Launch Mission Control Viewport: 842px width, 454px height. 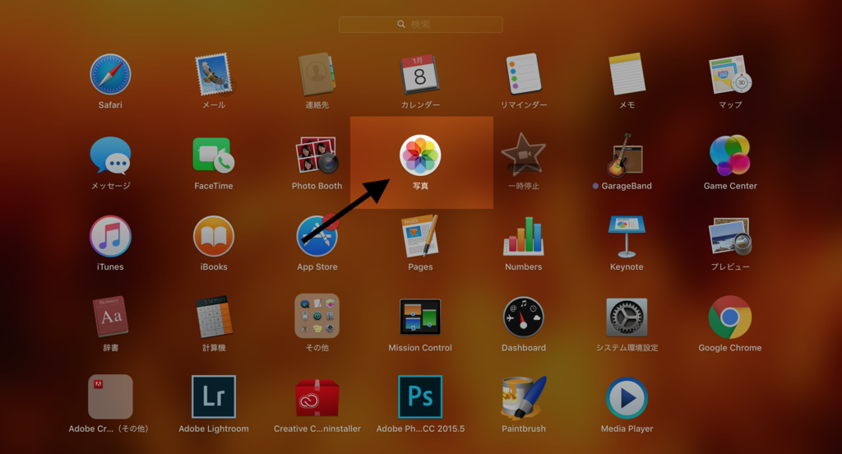(420, 317)
